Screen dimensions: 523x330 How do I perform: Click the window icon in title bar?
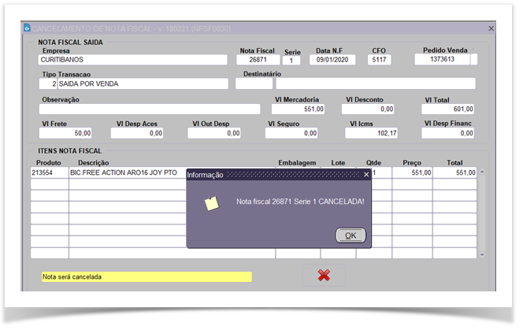click(27, 28)
